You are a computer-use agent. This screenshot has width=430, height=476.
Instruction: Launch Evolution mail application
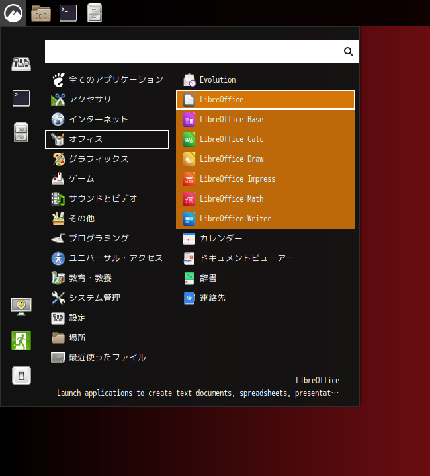(x=266, y=80)
